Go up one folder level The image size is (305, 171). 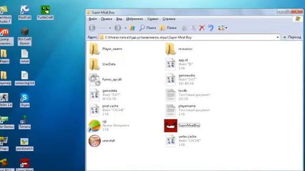(132, 28)
